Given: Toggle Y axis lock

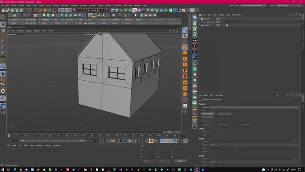Looking at the screenshot, I should pyautogui.click(x=65, y=10).
